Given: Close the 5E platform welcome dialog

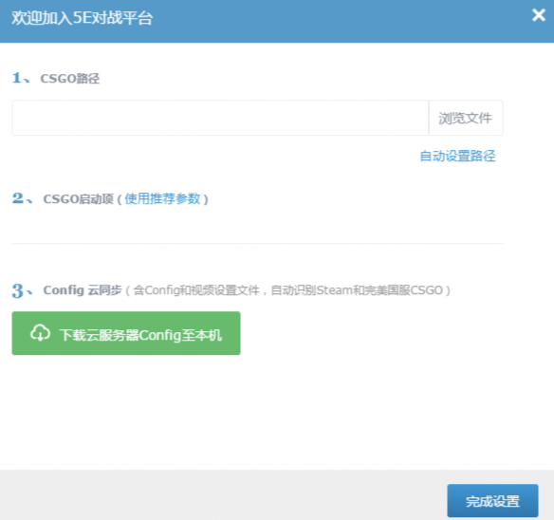Looking at the screenshot, I should (x=539, y=15).
